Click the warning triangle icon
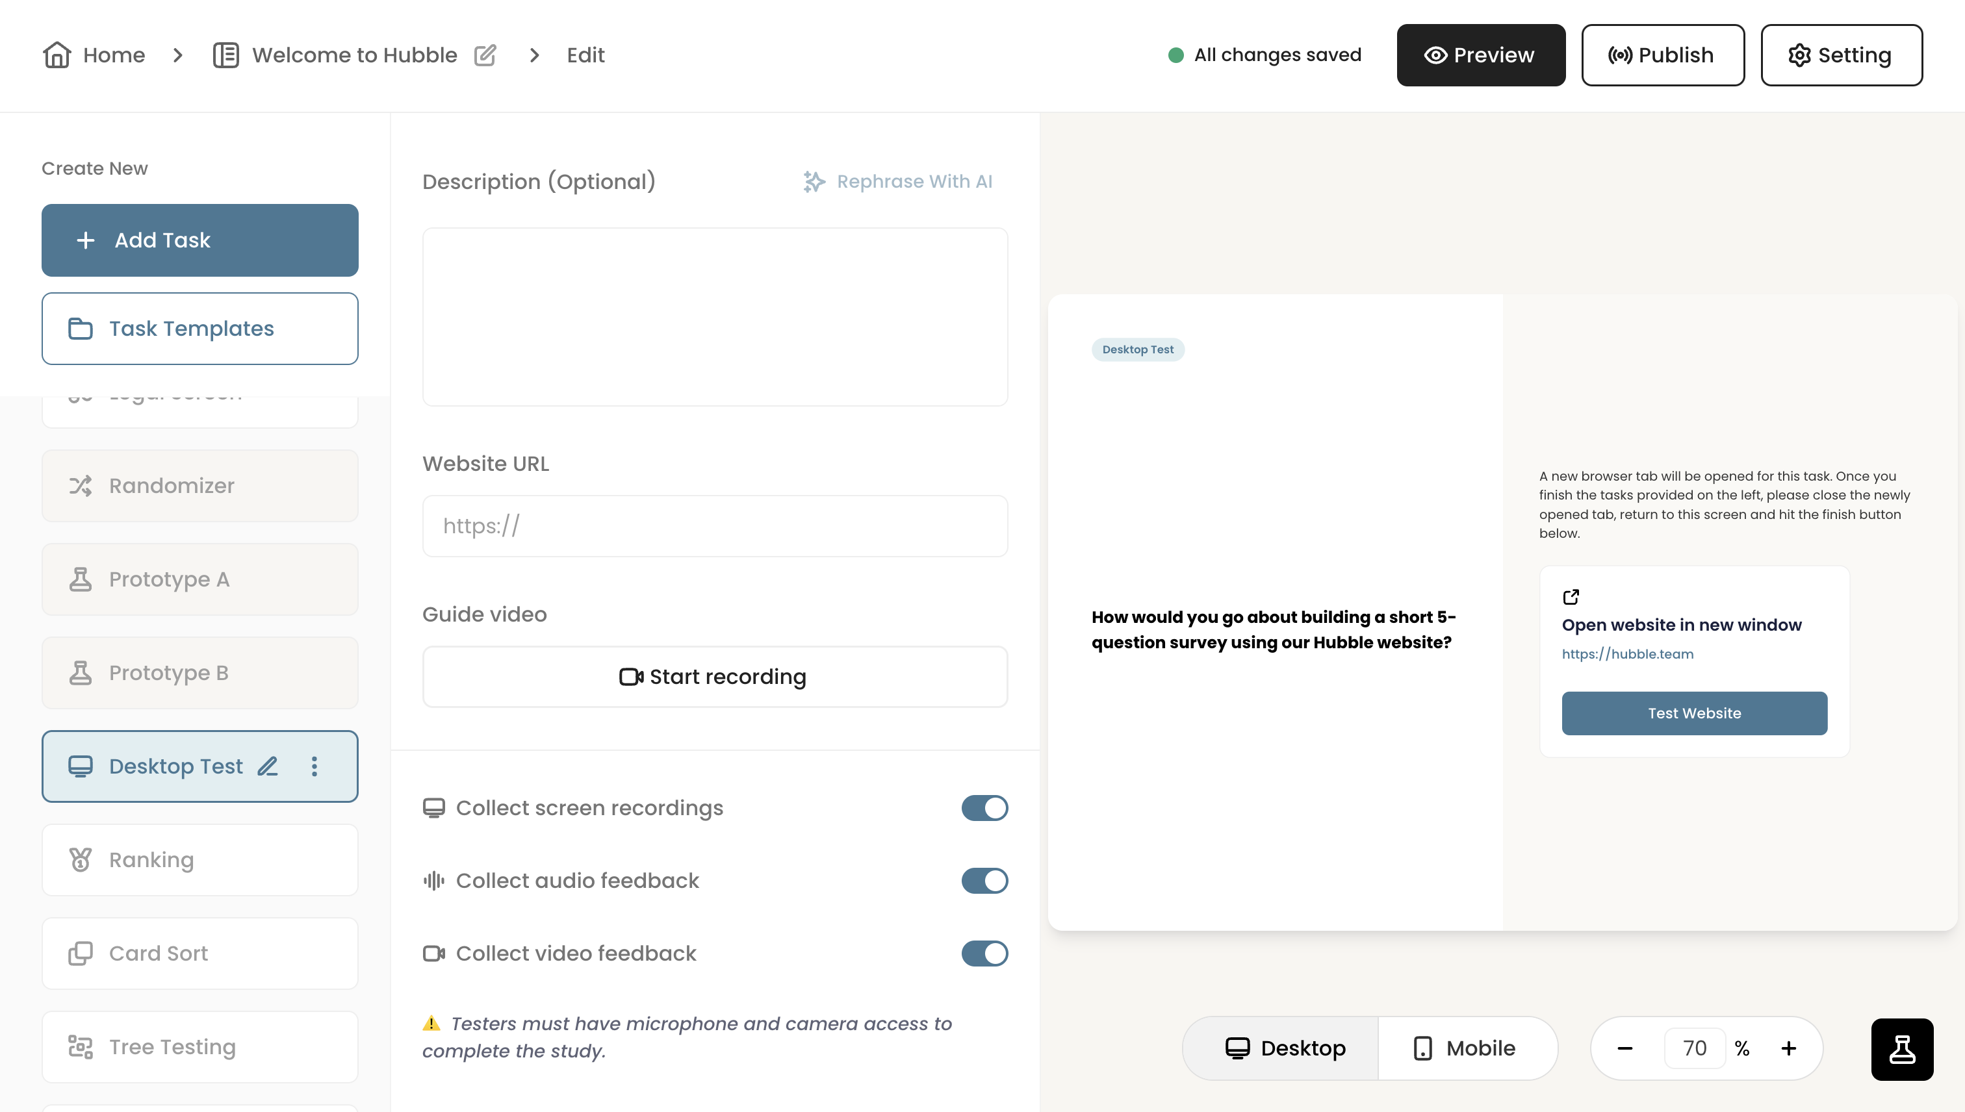The width and height of the screenshot is (1965, 1112). coord(431,1024)
